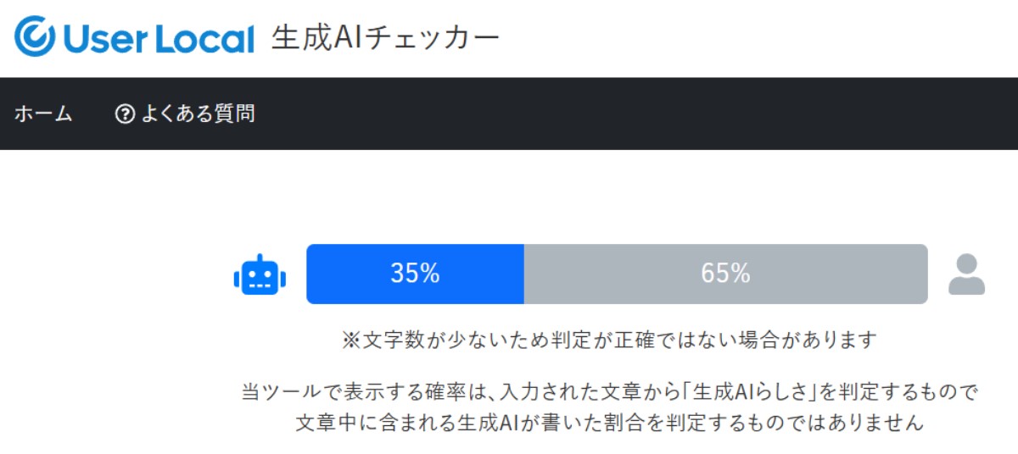Open the ホーム navigation item
The image size is (1018, 454).
[43, 113]
